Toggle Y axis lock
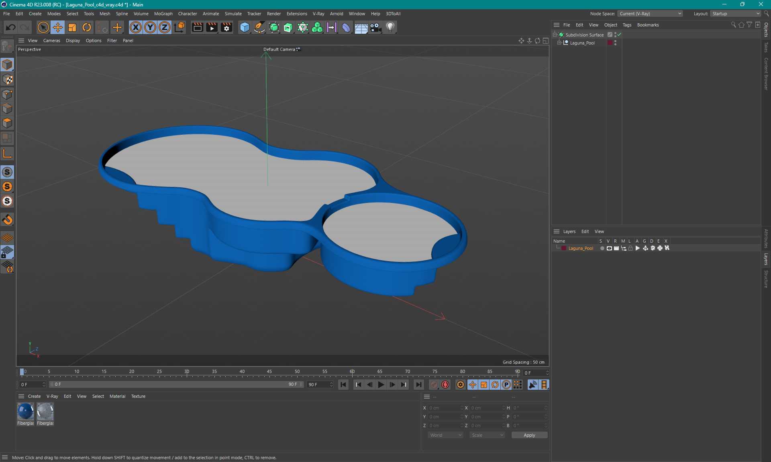Screen dimensions: 771x462 150,27
